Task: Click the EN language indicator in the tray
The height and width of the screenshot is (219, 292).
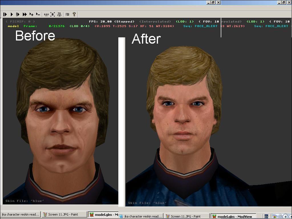Action: [266, 216]
